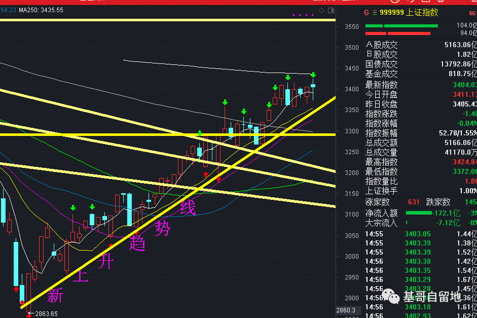Click the 总成交量 row
Image resolution: width=477 pixels, height=318 pixels.
[x=421, y=153]
